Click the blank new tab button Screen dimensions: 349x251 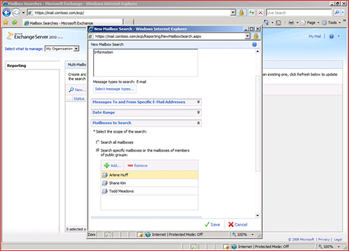[129, 22]
